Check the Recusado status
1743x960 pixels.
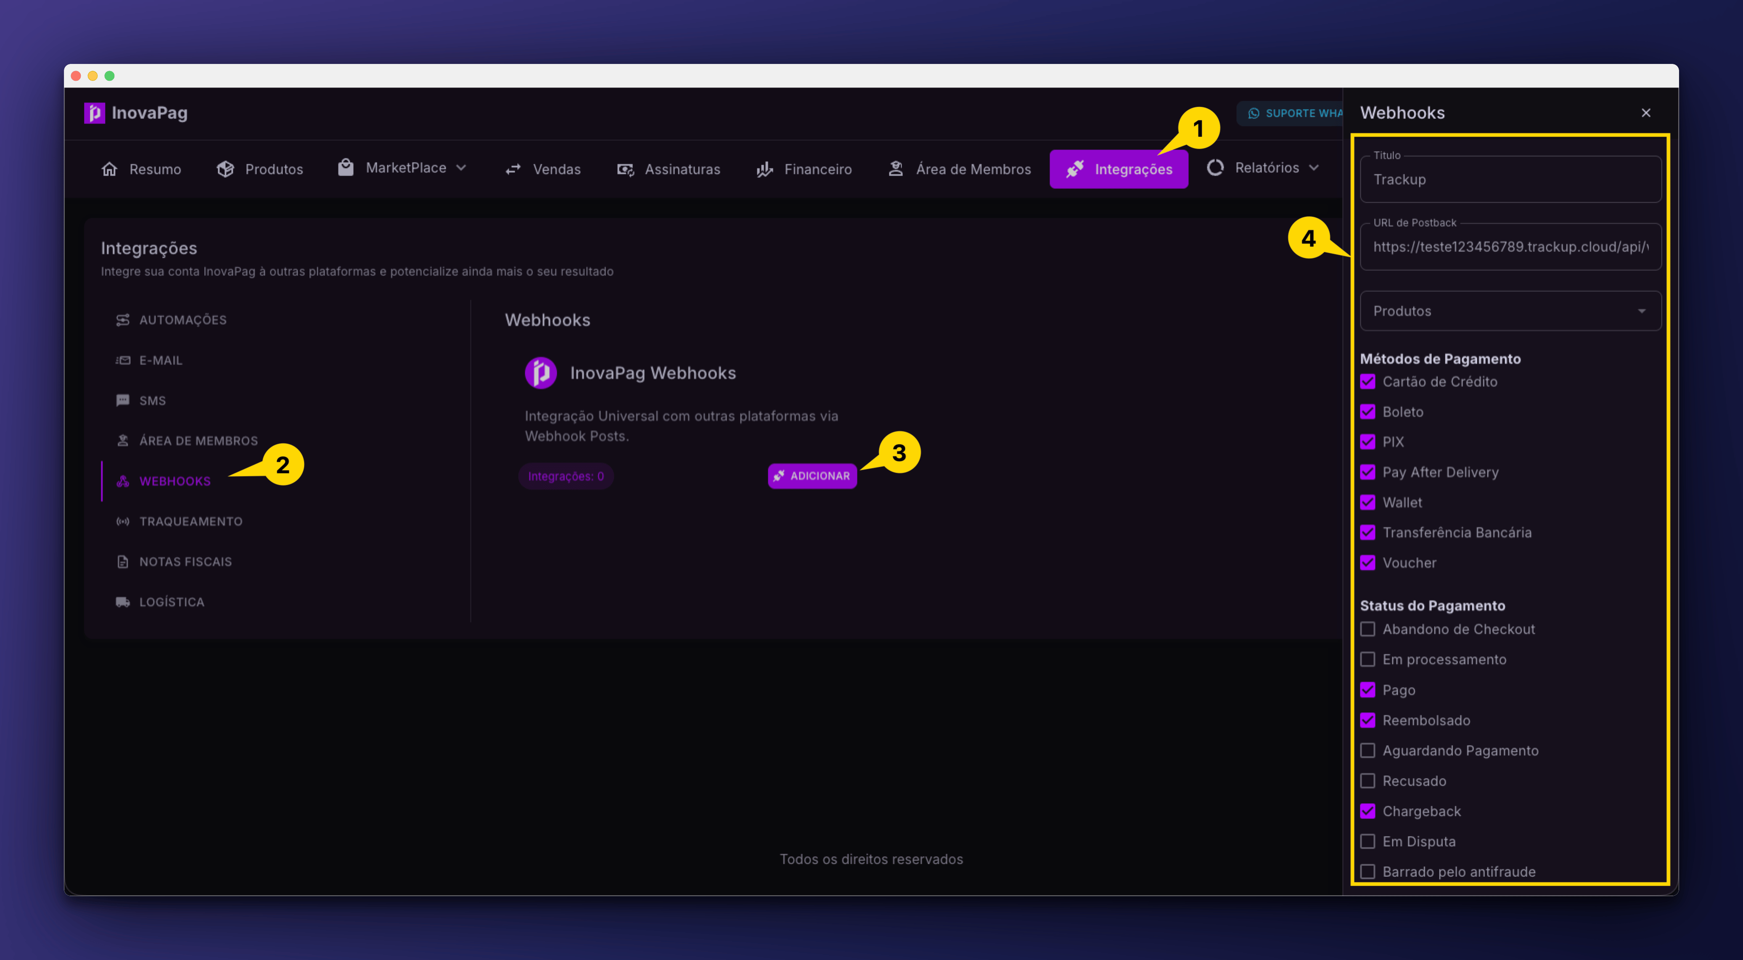[1367, 781]
